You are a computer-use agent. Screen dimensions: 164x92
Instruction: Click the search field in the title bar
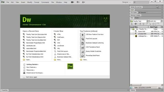(x=141, y=2)
